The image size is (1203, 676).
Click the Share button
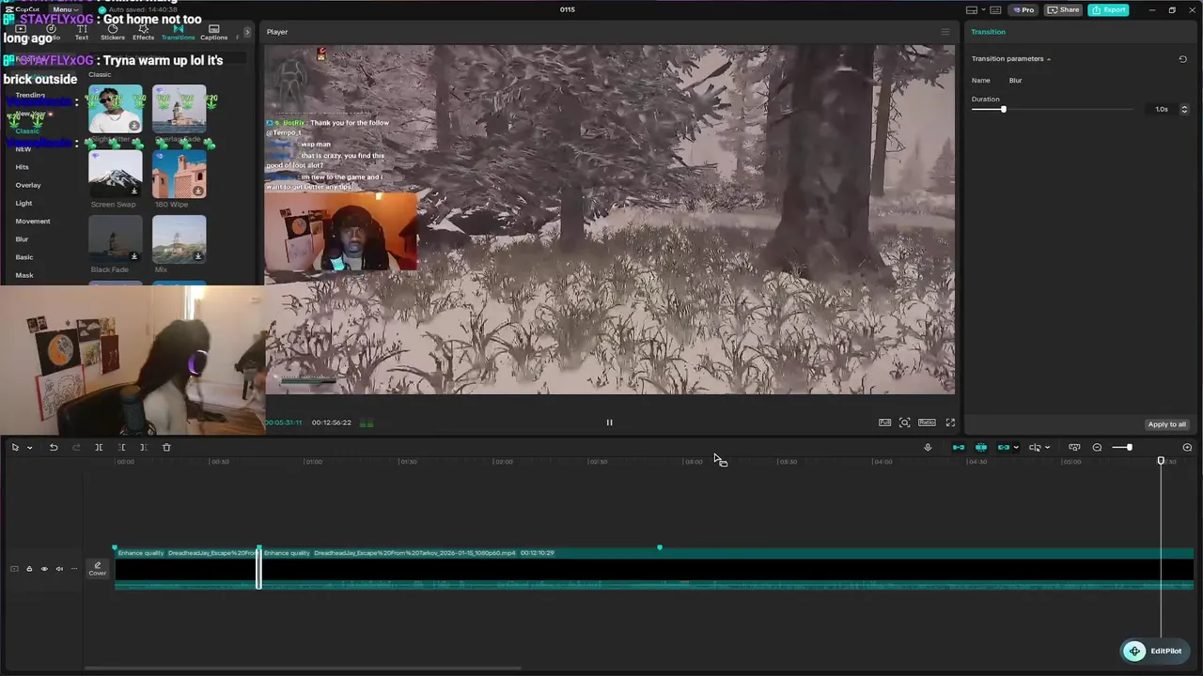1063,9
